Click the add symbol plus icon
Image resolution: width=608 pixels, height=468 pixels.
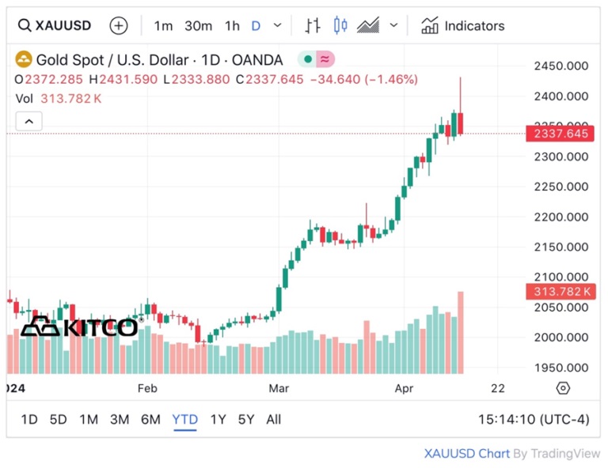118,25
